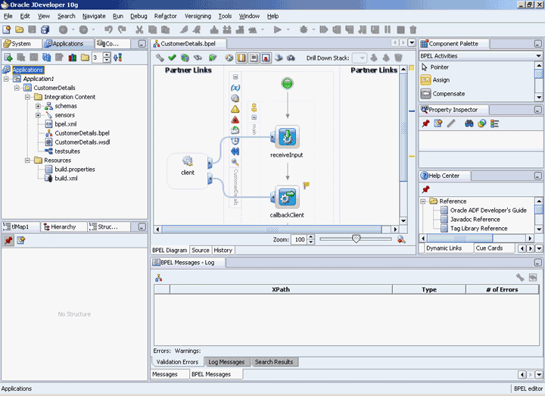Image resolution: width=545 pixels, height=396 pixels.
Task: Select CustomerDetails.wsdl in the project tree
Action: coord(82,142)
